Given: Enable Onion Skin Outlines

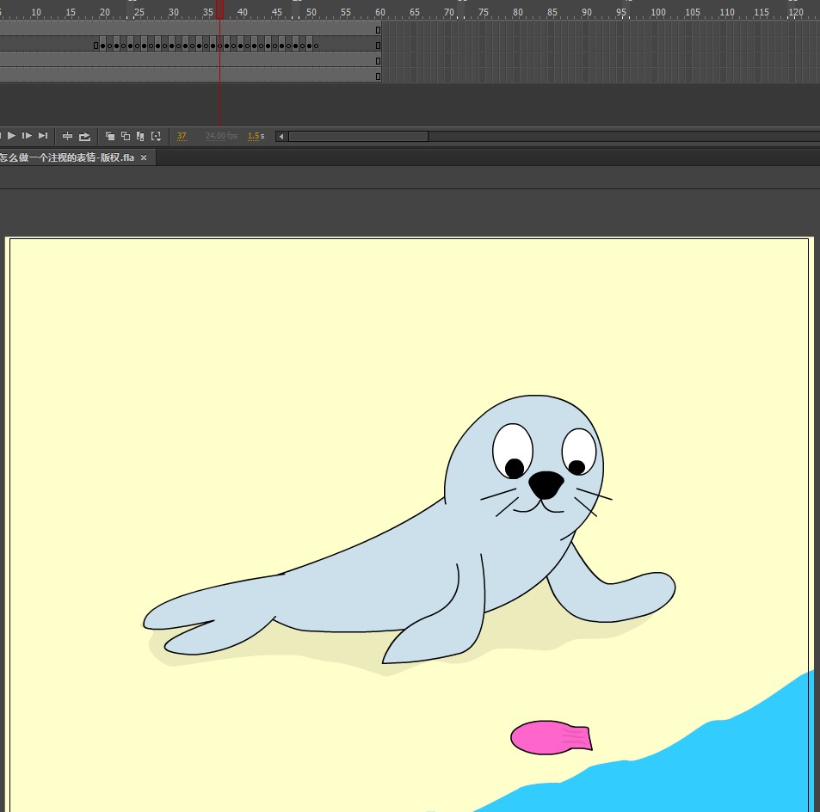Looking at the screenshot, I should pos(126,136).
